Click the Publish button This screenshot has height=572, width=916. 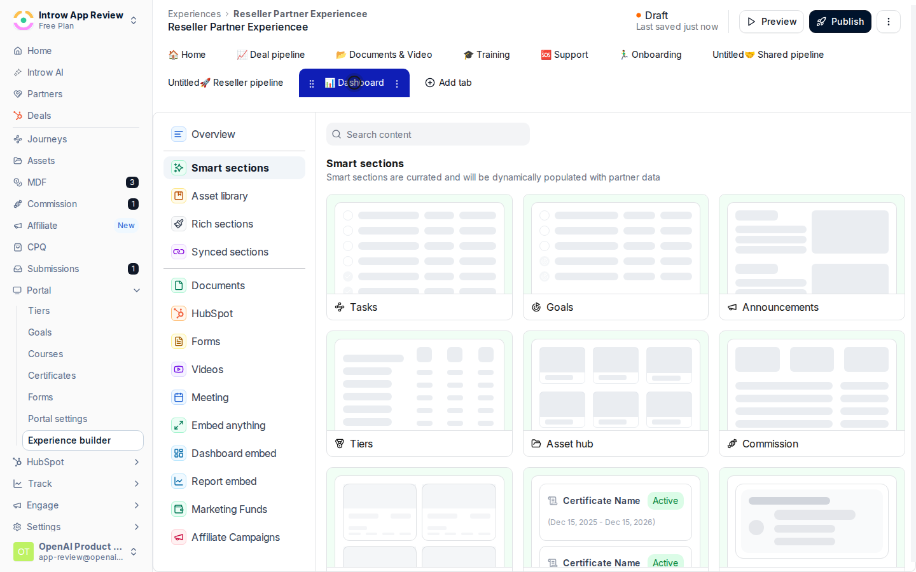point(840,22)
